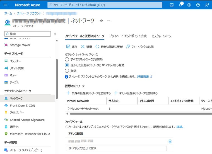Open the more options ellipsis beside title
The width and height of the screenshot is (212, 154).
(x=109, y=21)
